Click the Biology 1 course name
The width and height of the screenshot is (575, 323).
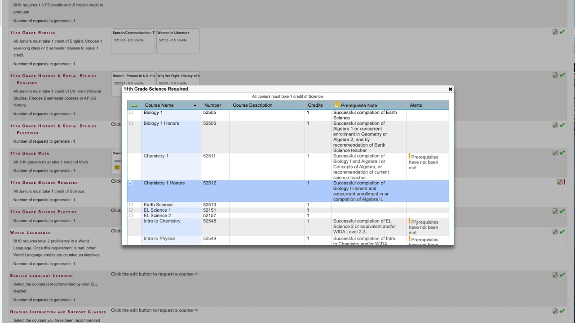pyautogui.click(x=153, y=113)
